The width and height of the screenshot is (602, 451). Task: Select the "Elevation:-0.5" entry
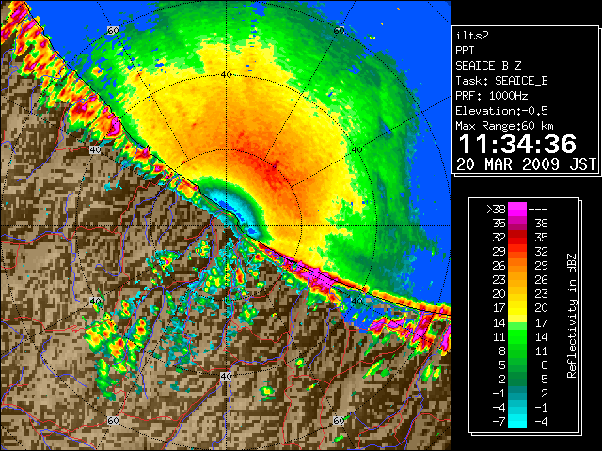[x=501, y=111]
